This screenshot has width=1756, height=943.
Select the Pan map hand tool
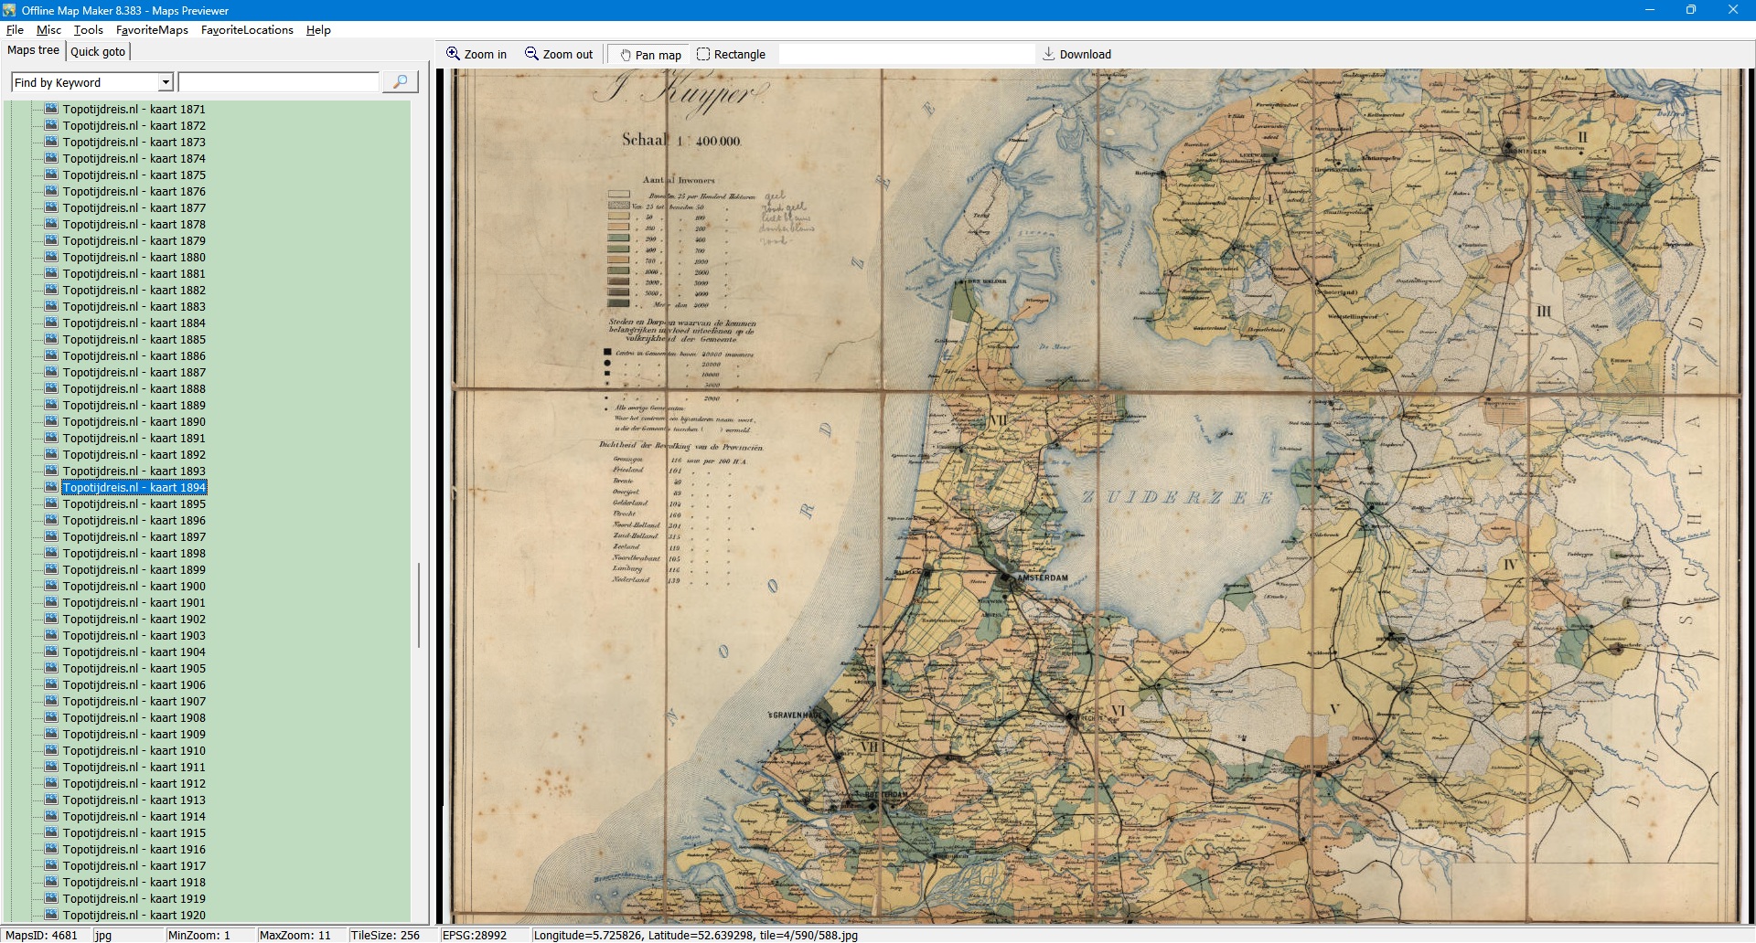pos(626,55)
